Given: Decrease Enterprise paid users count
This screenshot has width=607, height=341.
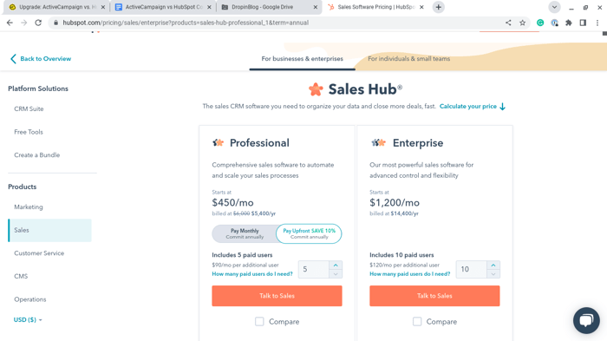Looking at the screenshot, I should 493,274.
